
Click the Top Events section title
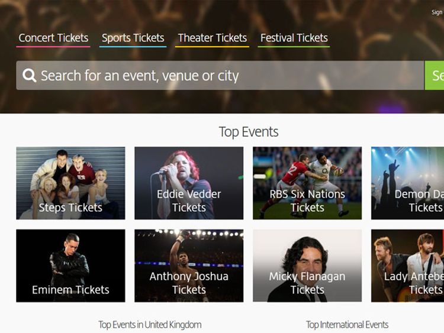click(248, 131)
